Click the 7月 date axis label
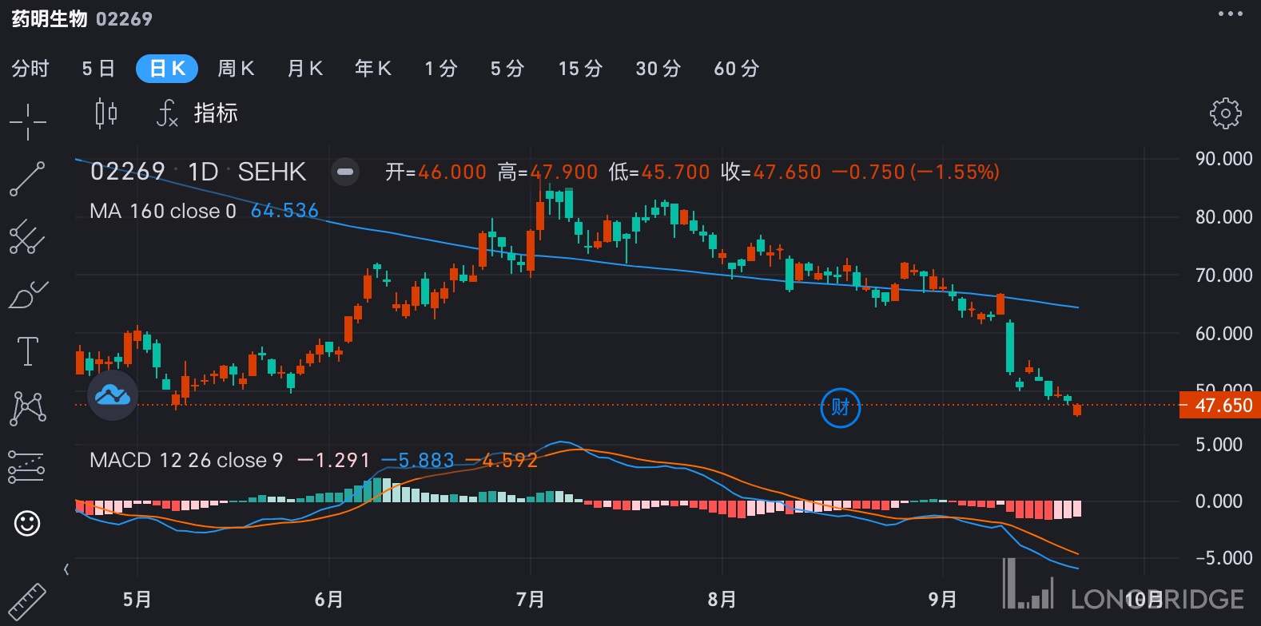Image resolution: width=1261 pixels, height=626 pixels. tap(531, 599)
